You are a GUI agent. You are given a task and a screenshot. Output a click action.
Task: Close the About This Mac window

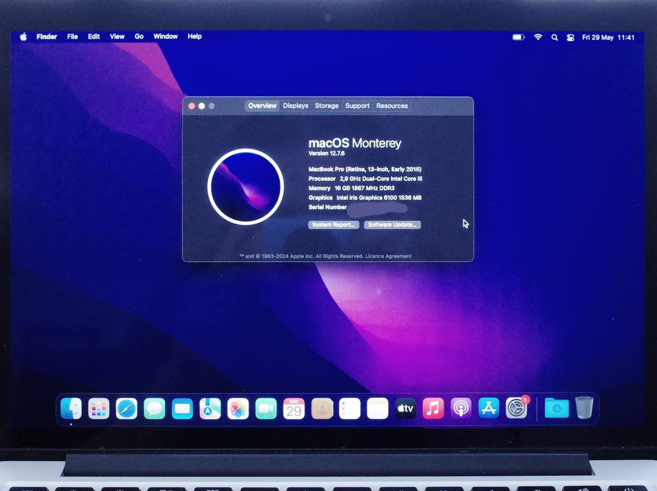[x=192, y=106]
